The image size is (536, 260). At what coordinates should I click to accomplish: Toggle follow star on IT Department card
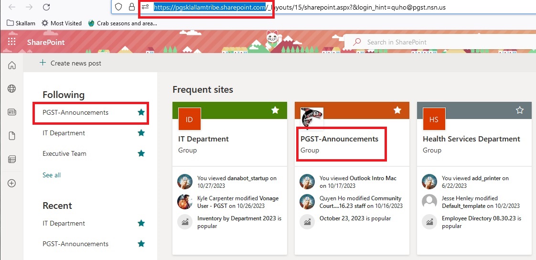[275, 110]
